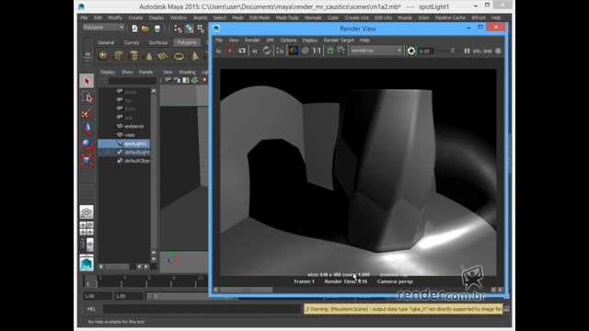Switch to persp/outliner layout icon
The image size is (589, 331).
pos(87,245)
